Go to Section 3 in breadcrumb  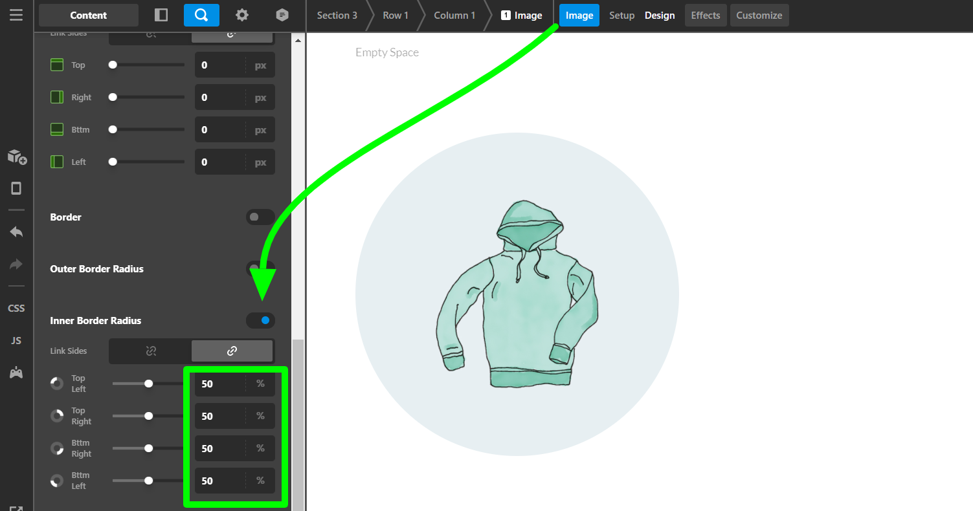(x=337, y=15)
